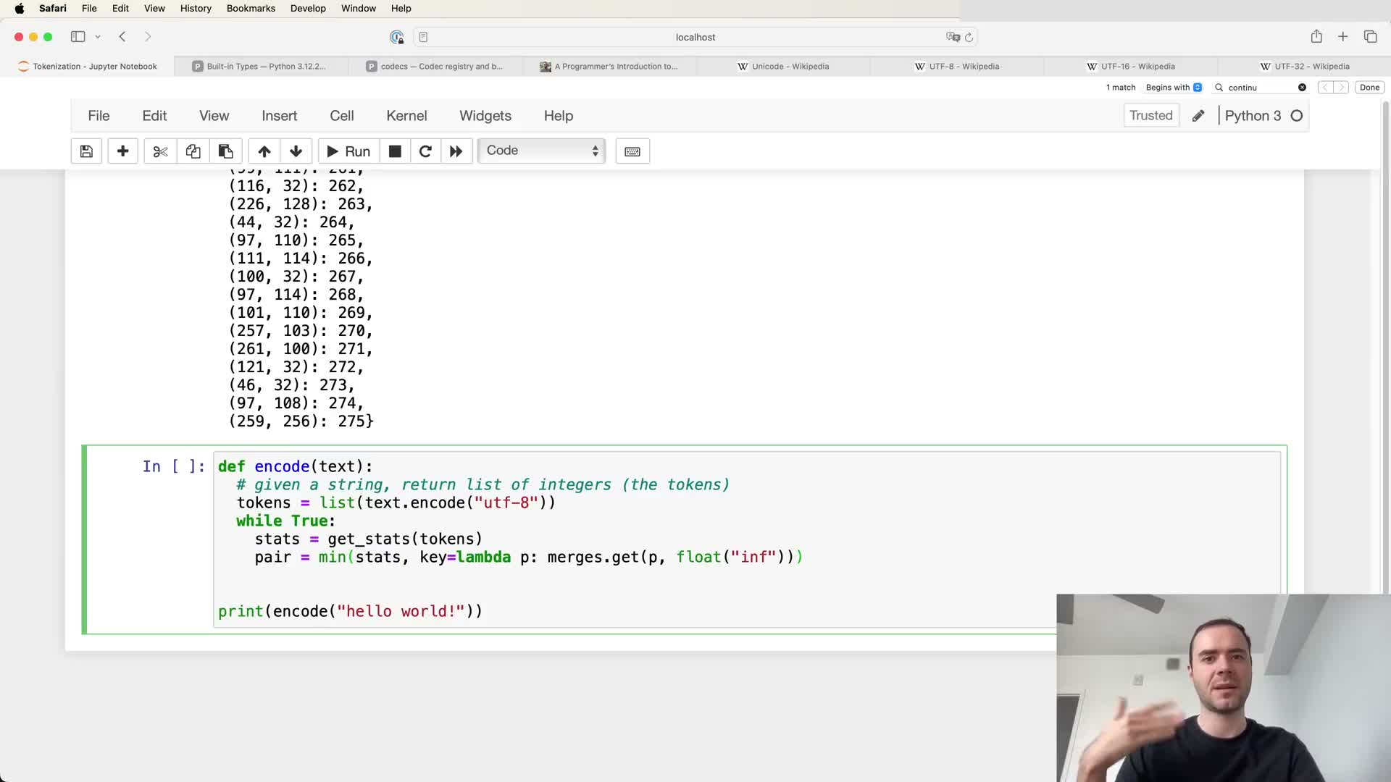Restart the kernel with the circular arrow icon
This screenshot has height=782, width=1391.
pos(425,151)
